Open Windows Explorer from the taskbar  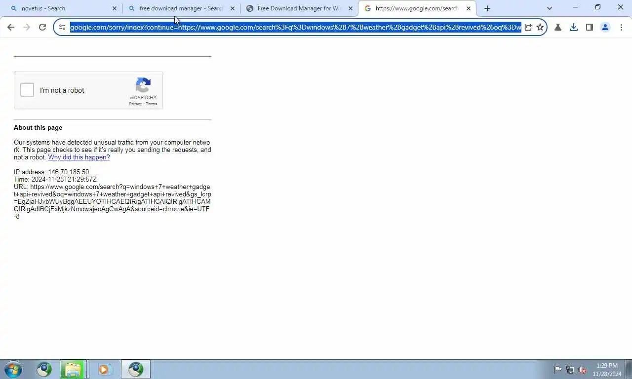coord(73,369)
